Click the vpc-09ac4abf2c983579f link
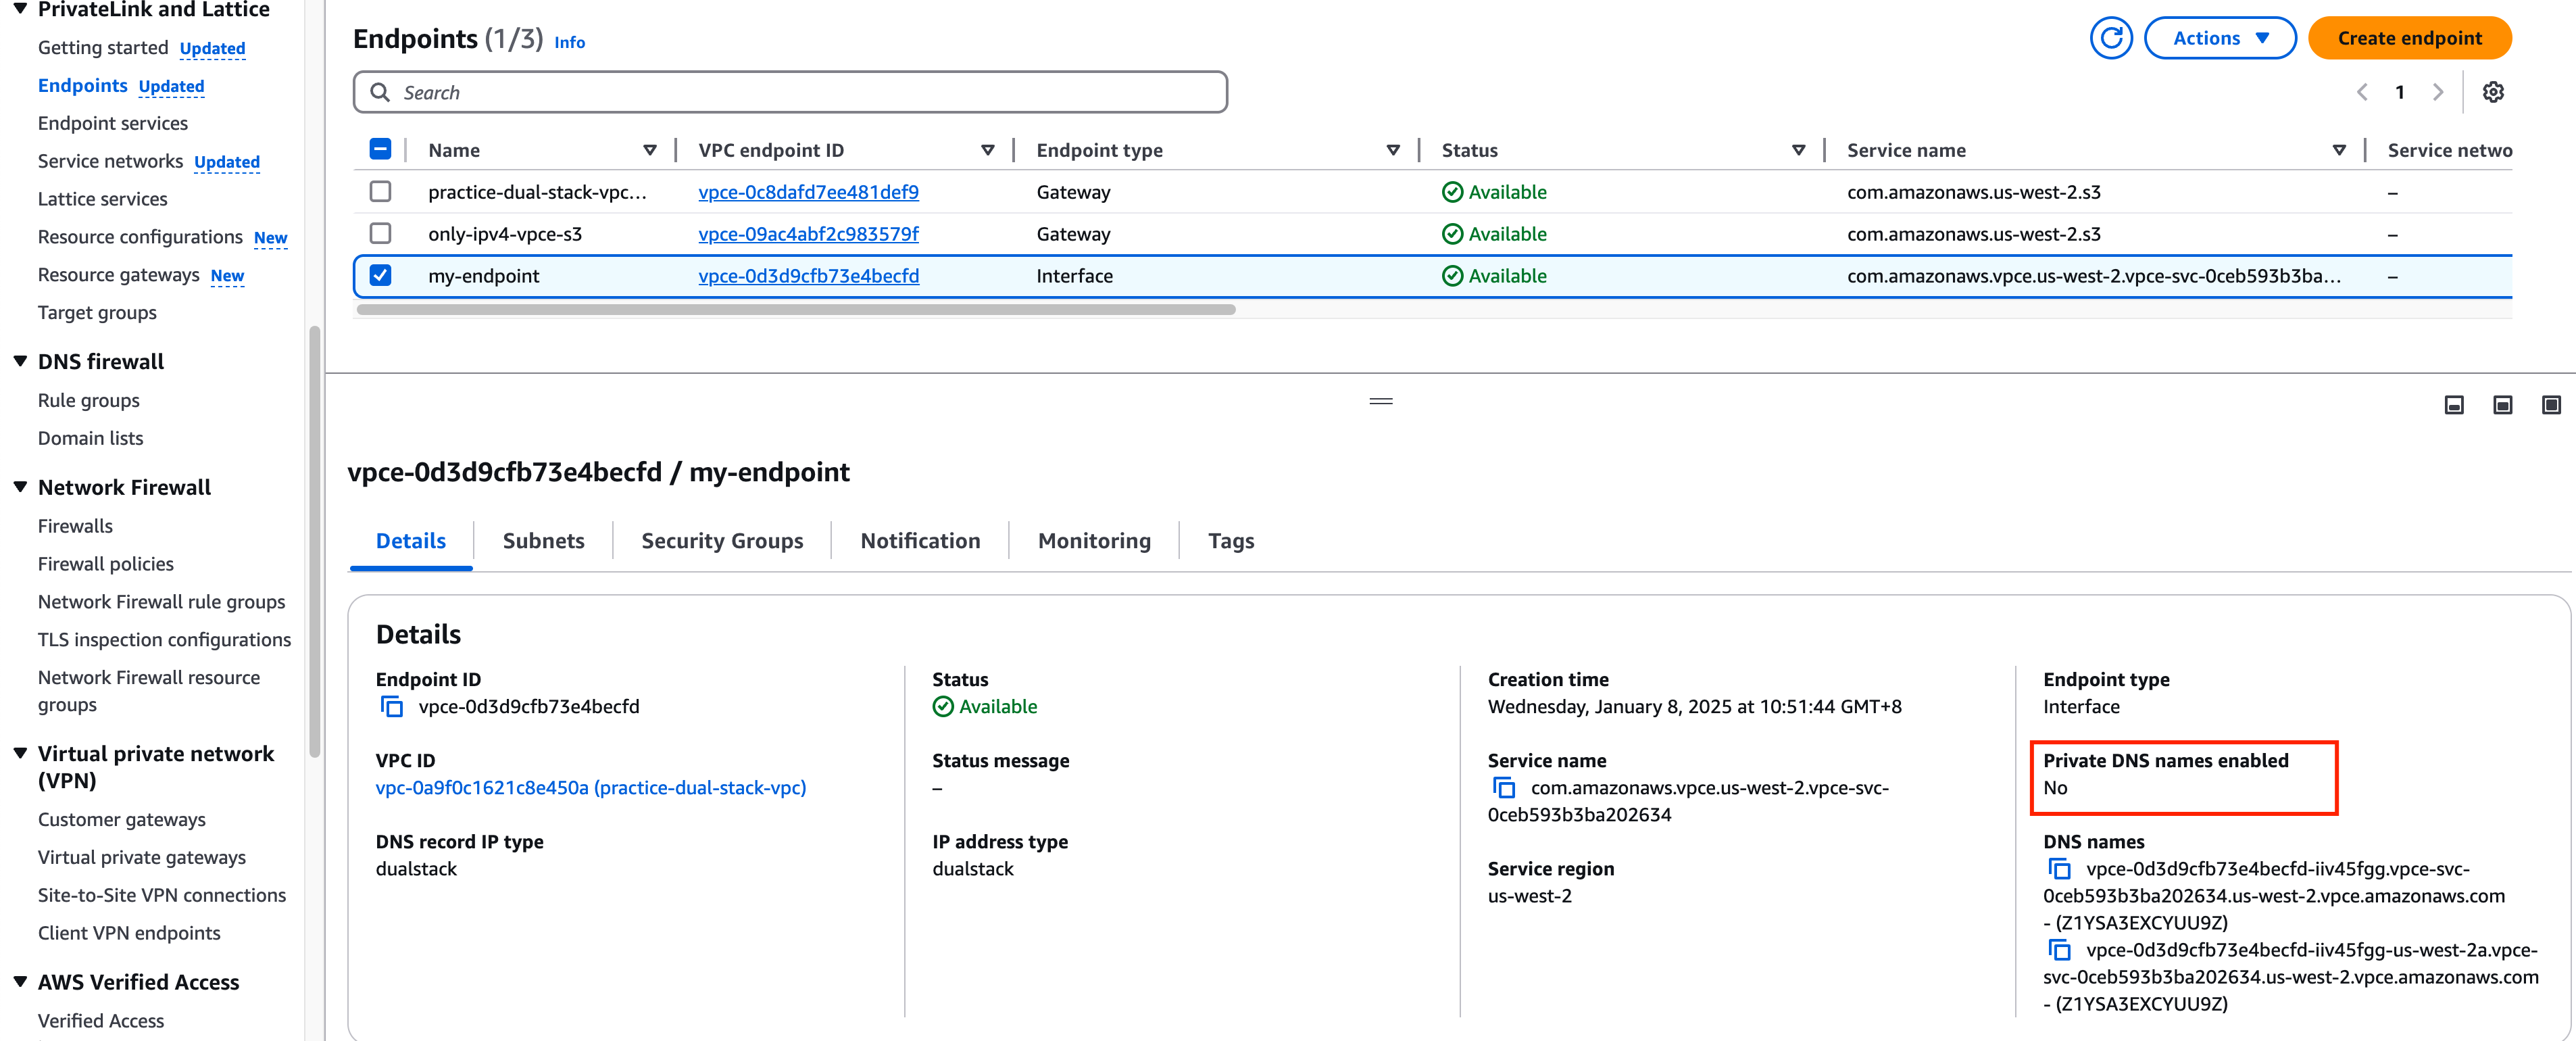This screenshot has width=2576, height=1041. (807, 233)
